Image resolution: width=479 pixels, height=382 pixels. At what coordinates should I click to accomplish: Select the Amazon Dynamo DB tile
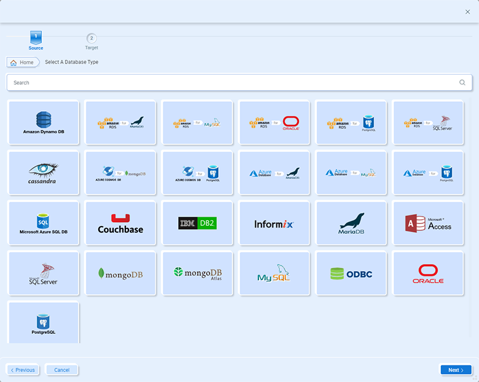click(43, 123)
